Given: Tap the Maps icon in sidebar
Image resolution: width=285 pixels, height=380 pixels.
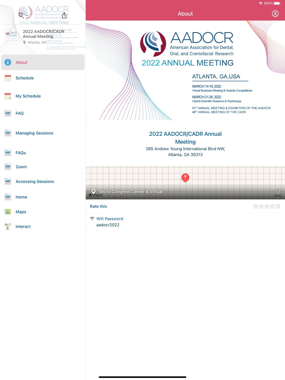Looking at the screenshot, I should coord(8,212).
